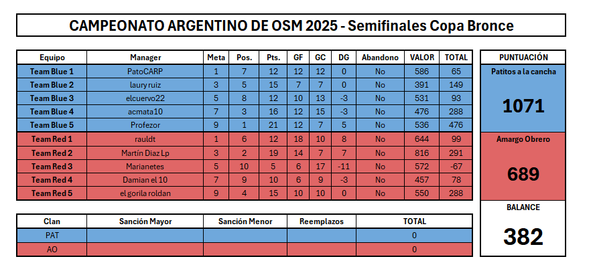Select the VALOR cell 816 for Team Red 2
591x271 pixels.
421,153
